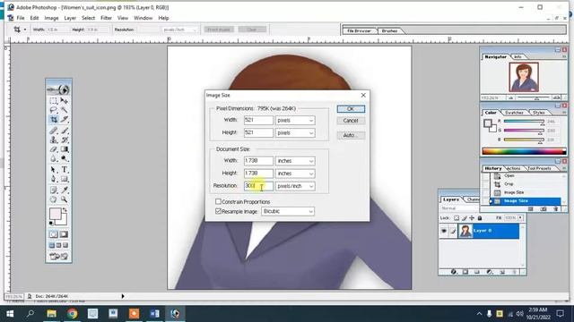
Task: Select the Slice tool
Action: click(x=64, y=119)
